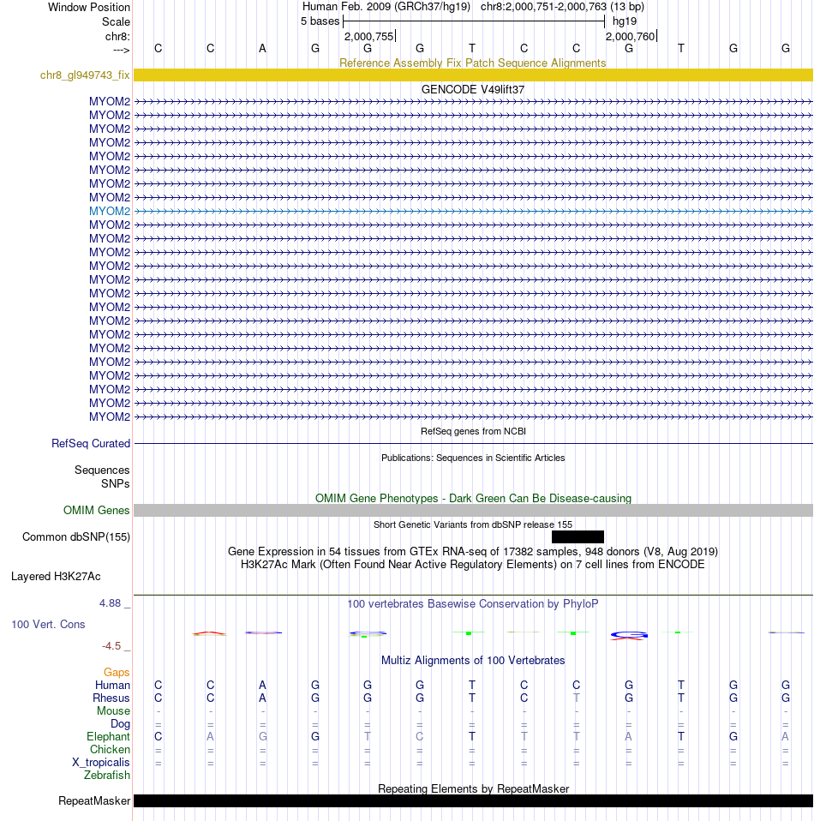Click the Dog species row label

pyautogui.click(x=120, y=724)
